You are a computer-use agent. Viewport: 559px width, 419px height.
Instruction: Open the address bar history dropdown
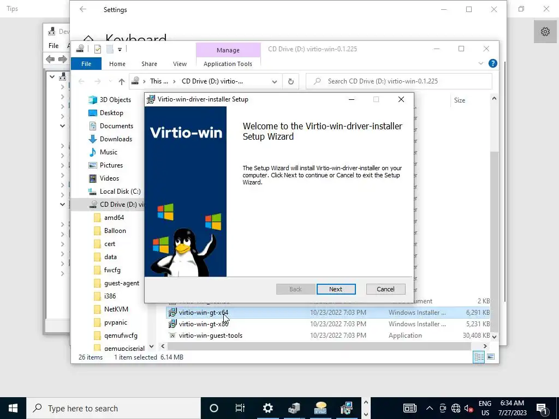(x=274, y=82)
